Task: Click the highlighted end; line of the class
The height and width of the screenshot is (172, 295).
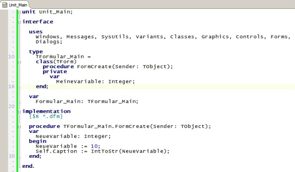Action: [x=158, y=86]
